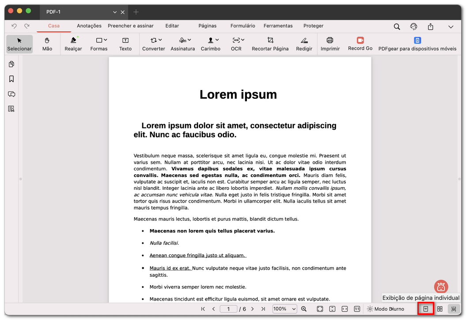Activate the Realçar highlight tool
The width and height of the screenshot is (466, 320).
click(x=73, y=44)
